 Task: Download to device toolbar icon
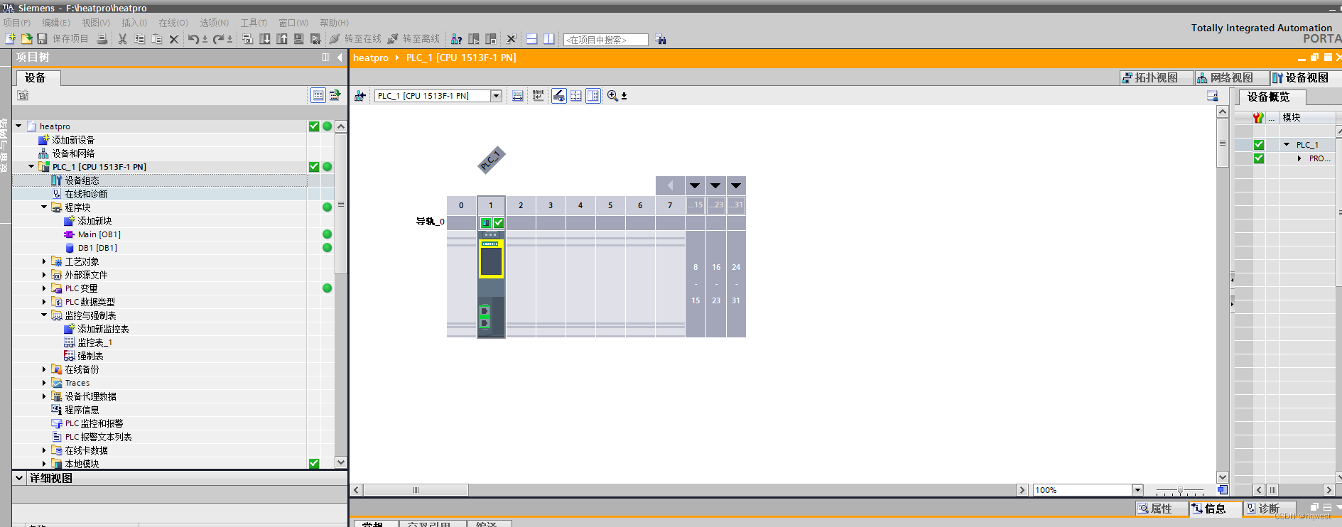pyautogui.click(x=265, y=39)
